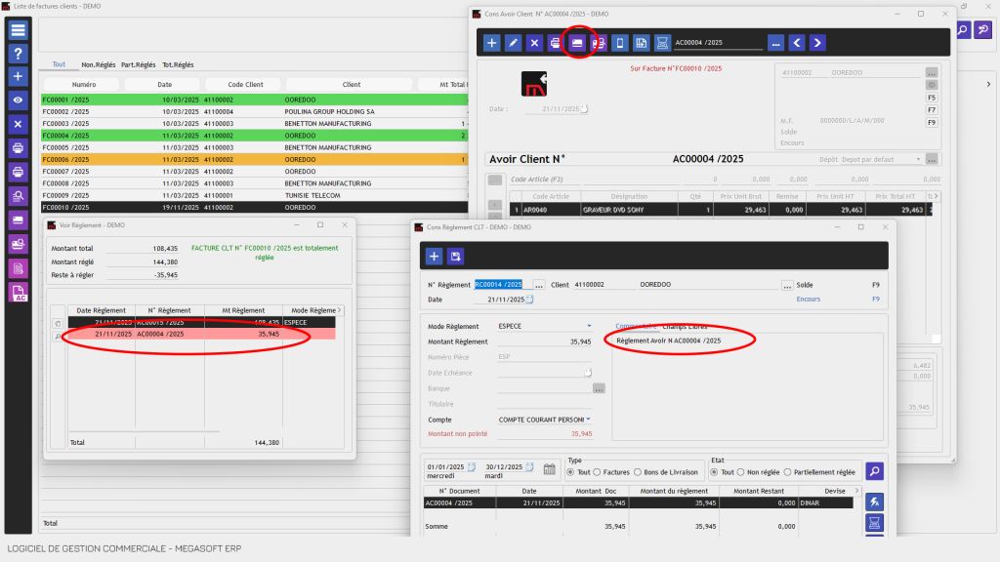Click the lower printer icon in the left sidebar
The width and height of the screenshot is (1000, 562).
pyautogui.click(x=18, y=172)
